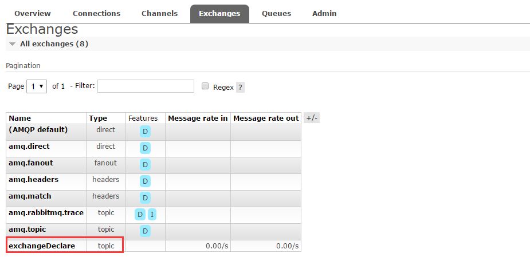Sort by Message rate in column

tap(198, 118)
